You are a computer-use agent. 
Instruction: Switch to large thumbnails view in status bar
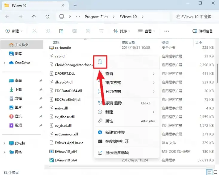[215, 172]
